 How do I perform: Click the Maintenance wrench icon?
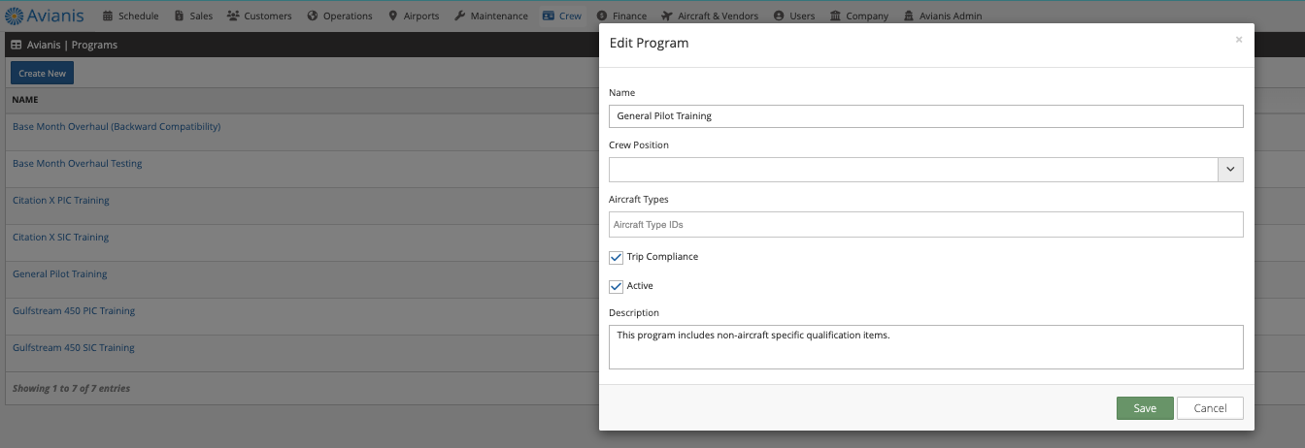(x=460, y=16)
